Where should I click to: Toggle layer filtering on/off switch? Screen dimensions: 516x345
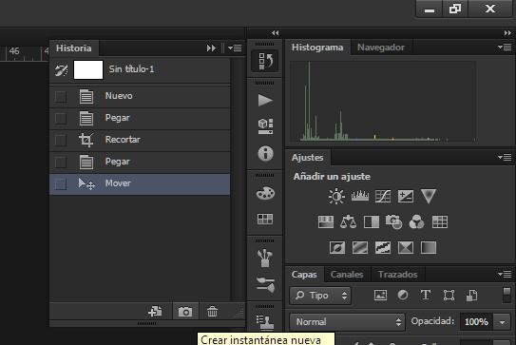[x=506, y=295]
